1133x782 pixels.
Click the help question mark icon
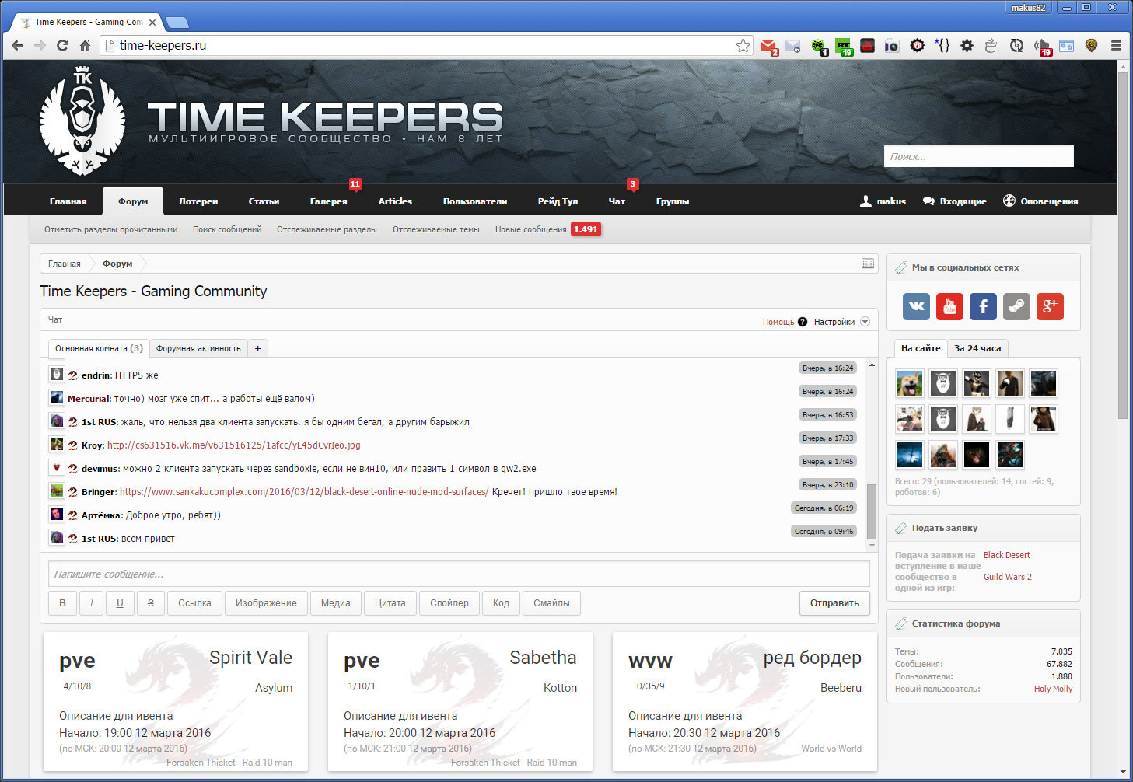pos(803,322)
